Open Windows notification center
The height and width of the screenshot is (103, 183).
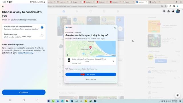tap(180, 101)
